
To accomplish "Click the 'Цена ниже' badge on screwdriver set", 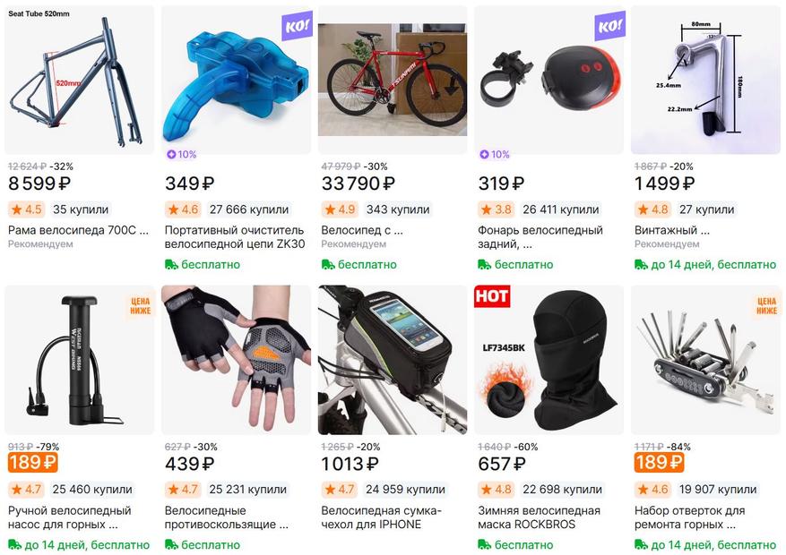I will point(766,306).
